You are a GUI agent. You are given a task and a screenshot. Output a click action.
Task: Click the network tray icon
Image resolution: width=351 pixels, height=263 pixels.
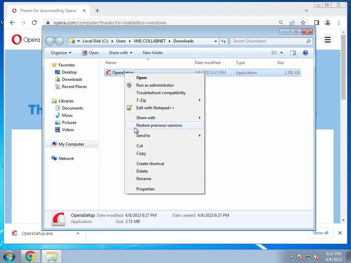(x=308, y=257)
